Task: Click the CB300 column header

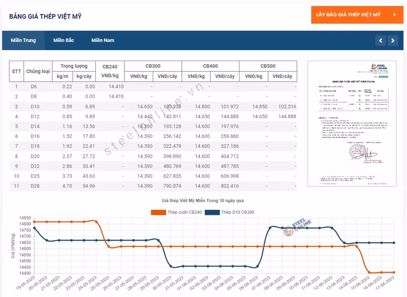Action: [x=152, y=66]
